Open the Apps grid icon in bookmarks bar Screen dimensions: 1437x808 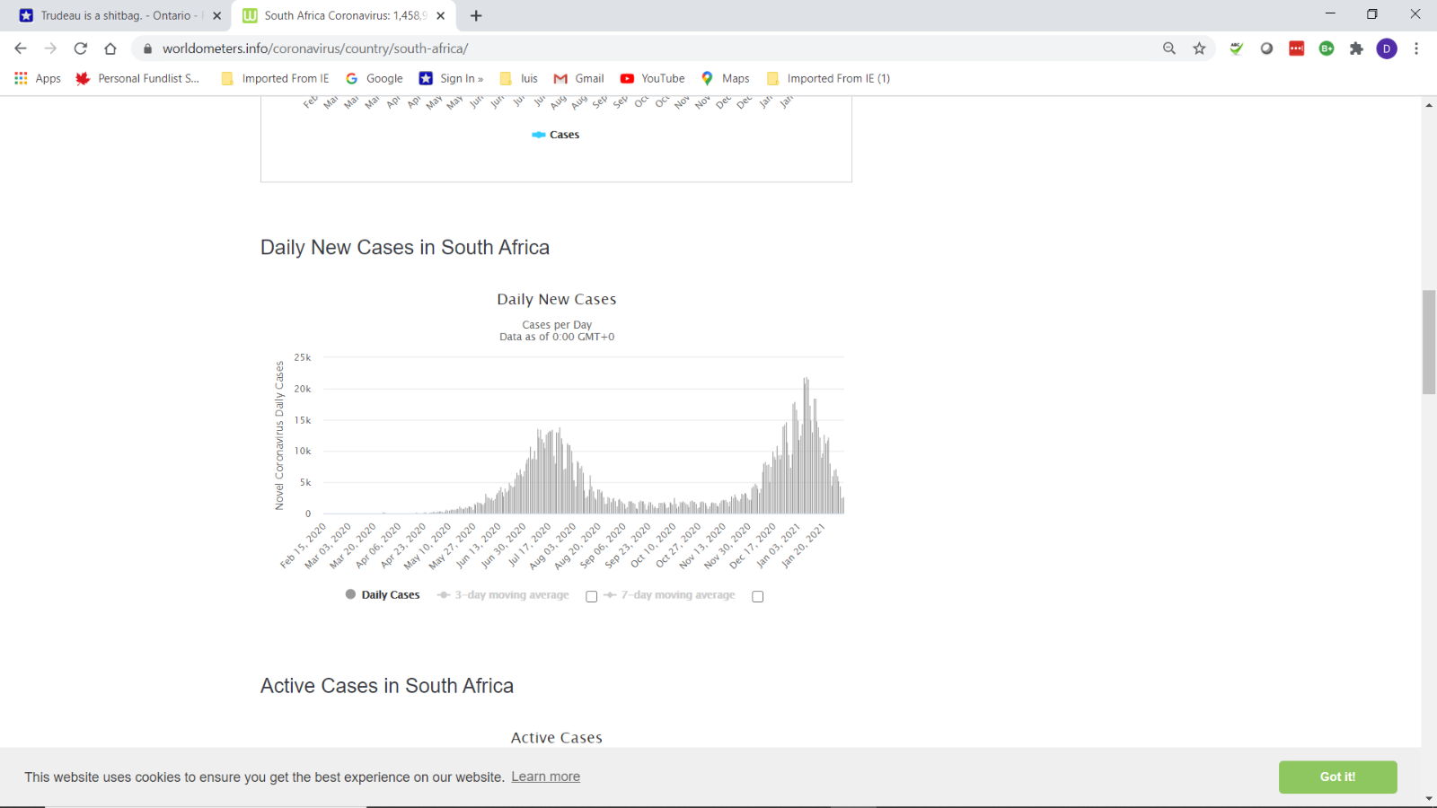(21, 78)
